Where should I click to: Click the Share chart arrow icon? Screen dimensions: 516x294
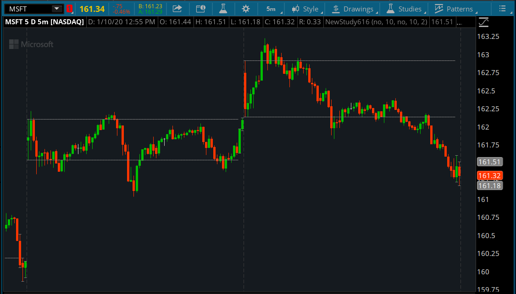pos(177,9)
